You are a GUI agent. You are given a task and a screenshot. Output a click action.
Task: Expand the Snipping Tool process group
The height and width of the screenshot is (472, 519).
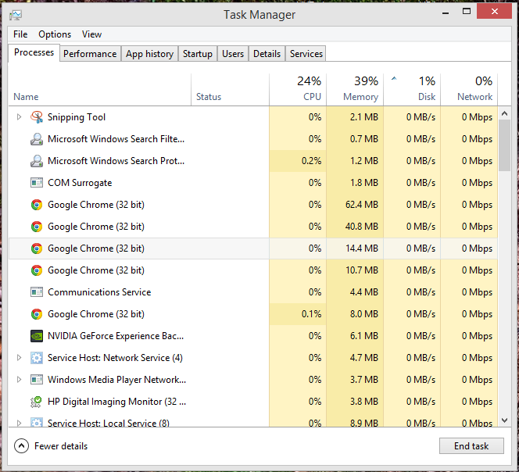20,117
